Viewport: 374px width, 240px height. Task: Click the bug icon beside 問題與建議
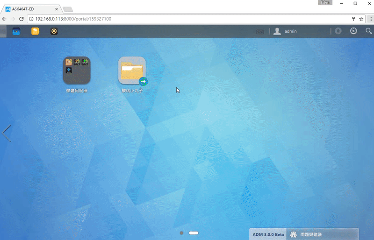pos(294,234)
